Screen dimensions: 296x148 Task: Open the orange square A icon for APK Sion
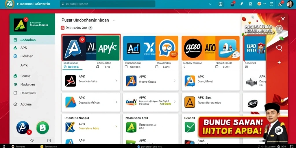click(190, 102)
